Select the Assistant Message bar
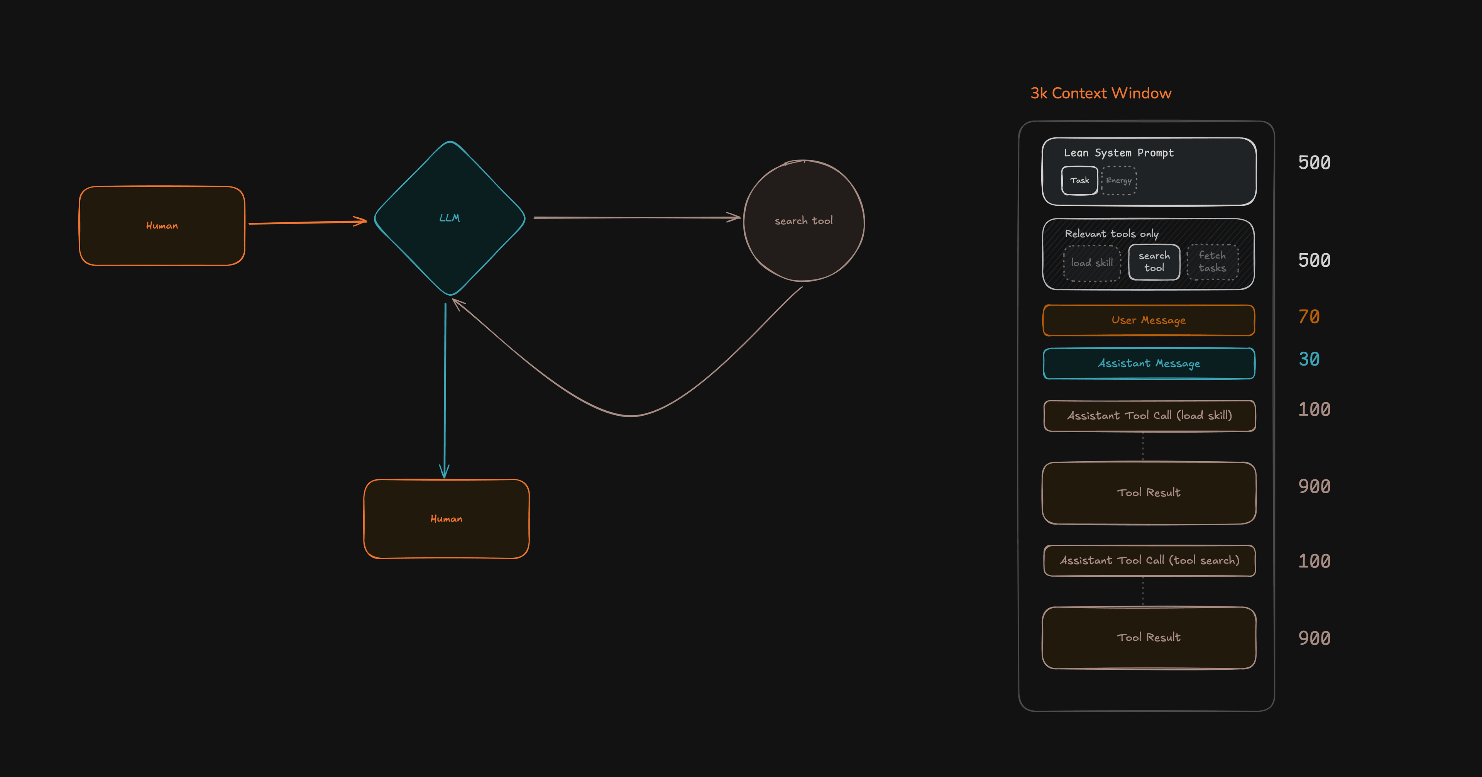 (x=1149, y=363)
